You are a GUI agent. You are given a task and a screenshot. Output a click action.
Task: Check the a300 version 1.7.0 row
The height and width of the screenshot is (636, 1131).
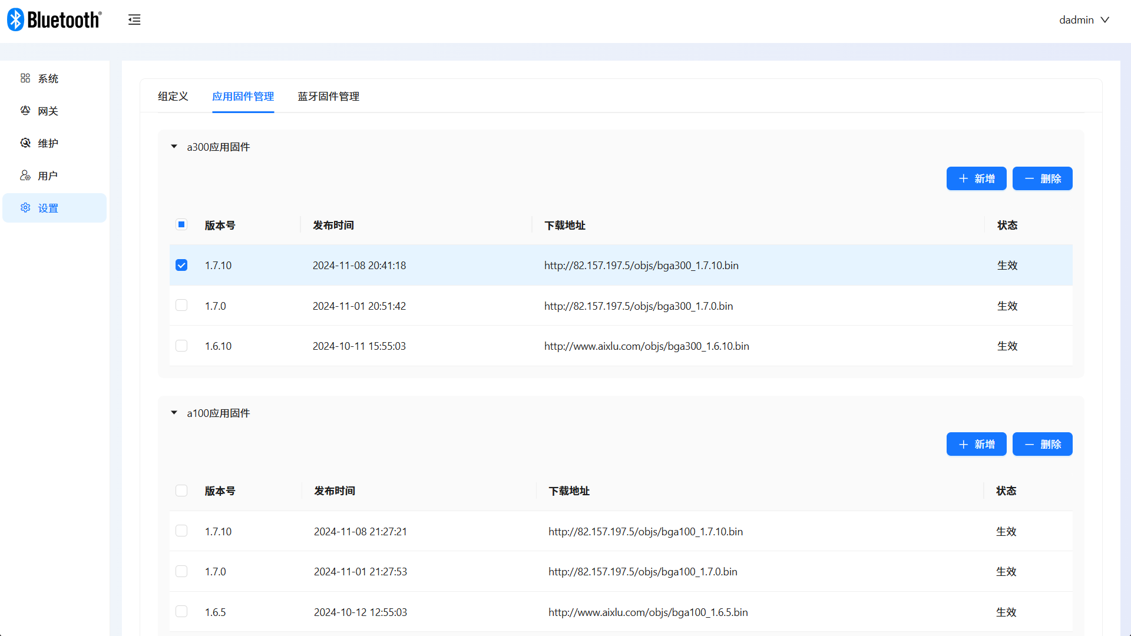point(181,306)
